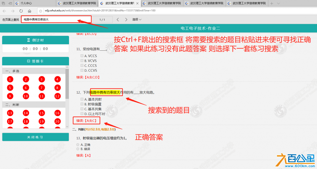Jump to question 5 in answer card
This screenshot has height=169, width=317.
click(10, 88)
